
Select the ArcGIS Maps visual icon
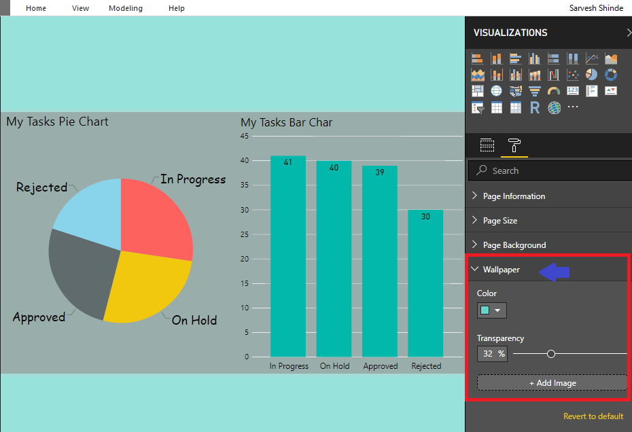click(x=554, y=107)
